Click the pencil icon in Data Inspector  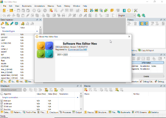coord(12,24)
